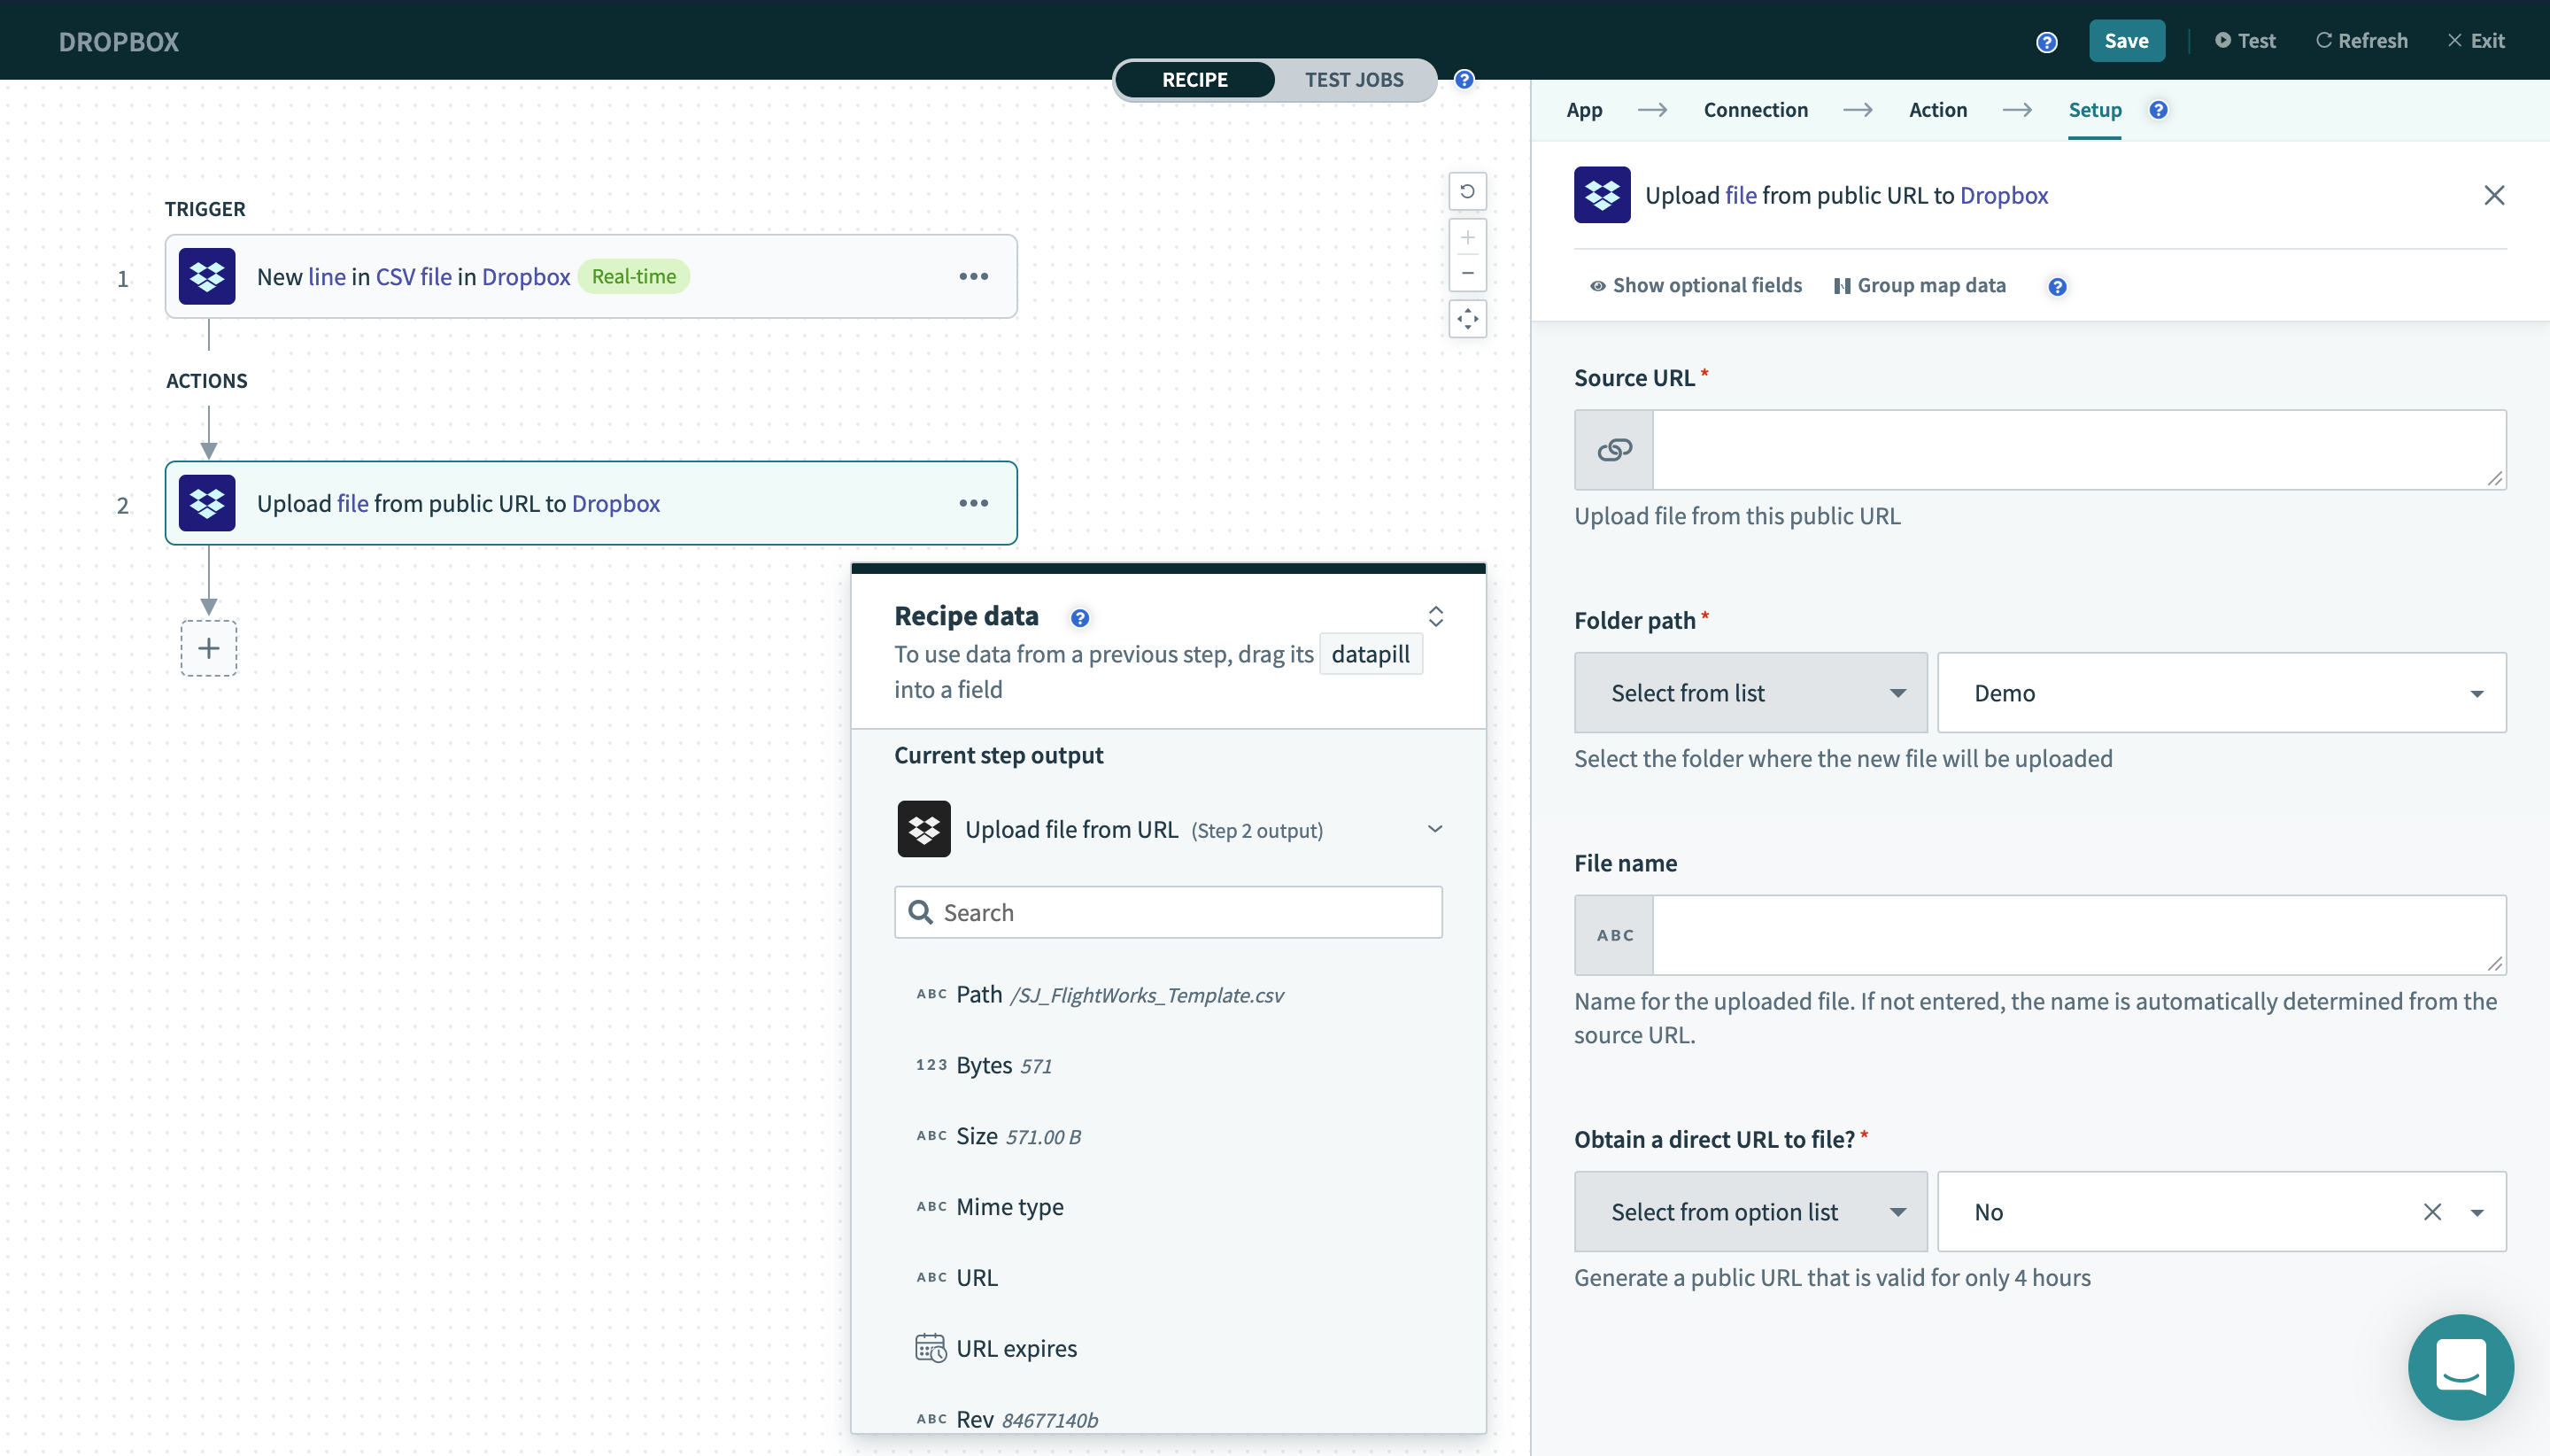This screenshot has width=2550, height=1456.
Task: Click the link/URL icon in Source URL field
Action: 1615,448
